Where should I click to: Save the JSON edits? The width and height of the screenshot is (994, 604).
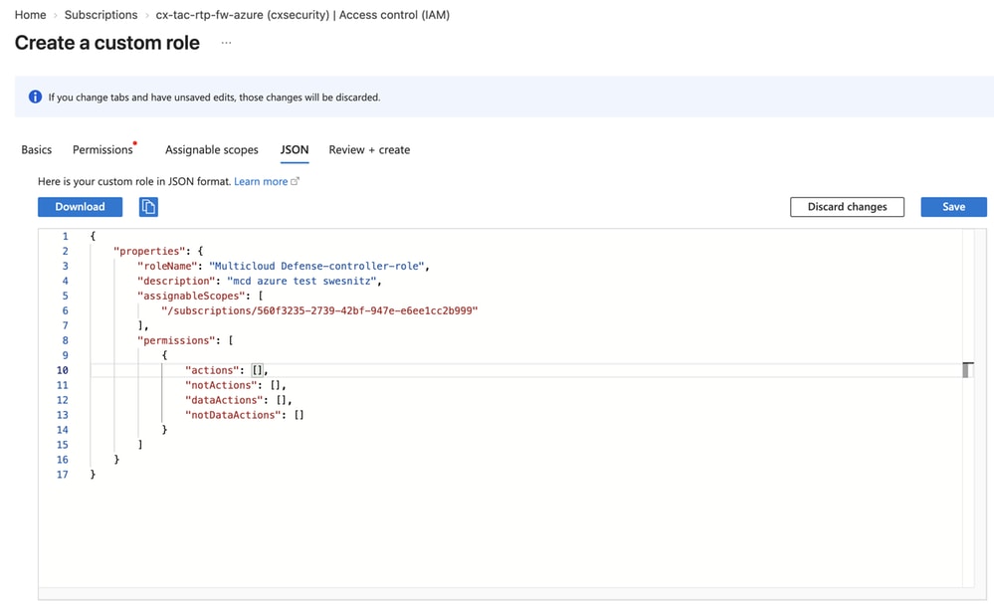click(953, 207)
